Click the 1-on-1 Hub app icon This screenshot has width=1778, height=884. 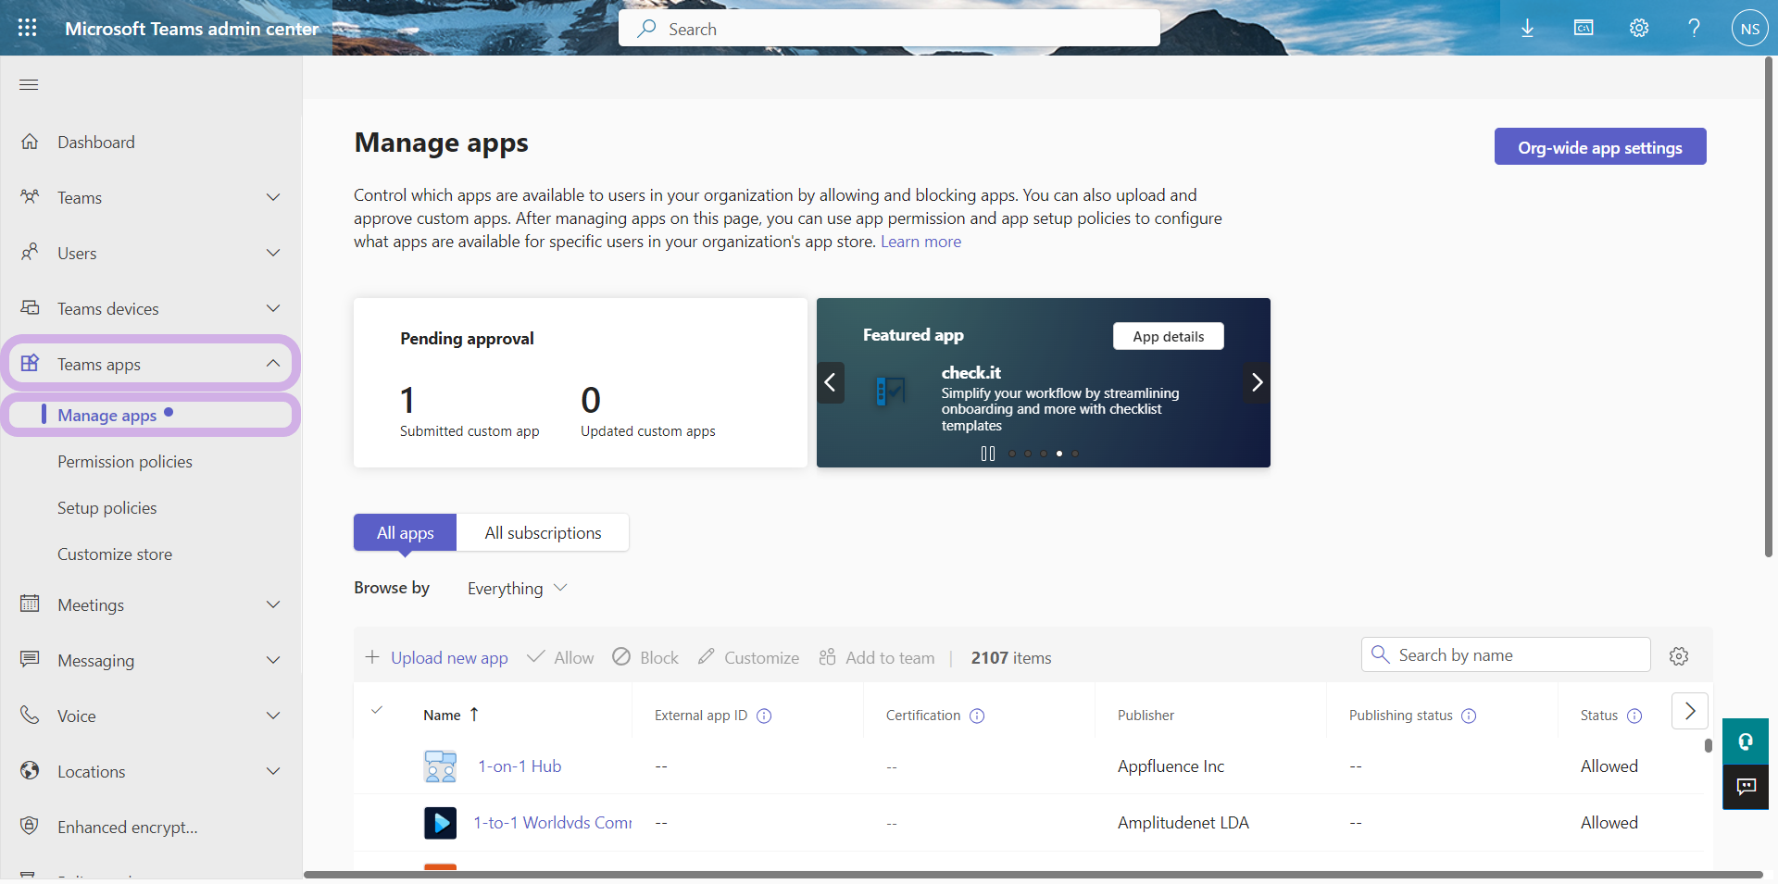(440, 766)
